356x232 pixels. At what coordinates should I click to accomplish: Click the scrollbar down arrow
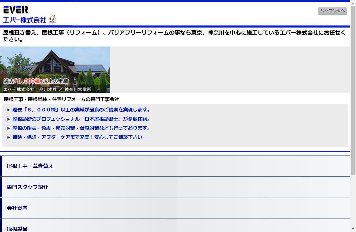pos(353,229)
